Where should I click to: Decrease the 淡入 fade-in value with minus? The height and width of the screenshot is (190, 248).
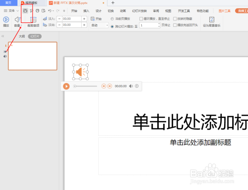(x=60, y=19)
